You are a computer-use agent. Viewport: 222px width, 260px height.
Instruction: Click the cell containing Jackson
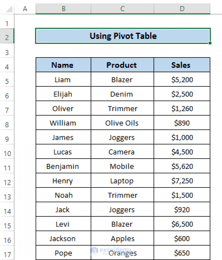[x=63, y=238]
